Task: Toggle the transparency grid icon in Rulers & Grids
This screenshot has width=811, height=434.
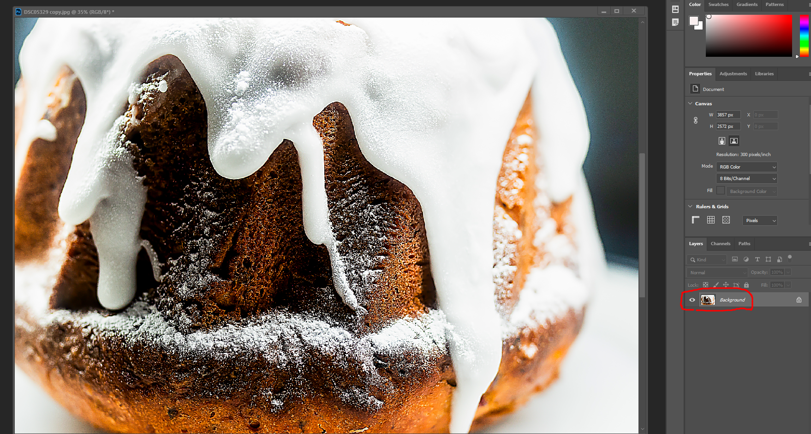Action: click(726, 220)
